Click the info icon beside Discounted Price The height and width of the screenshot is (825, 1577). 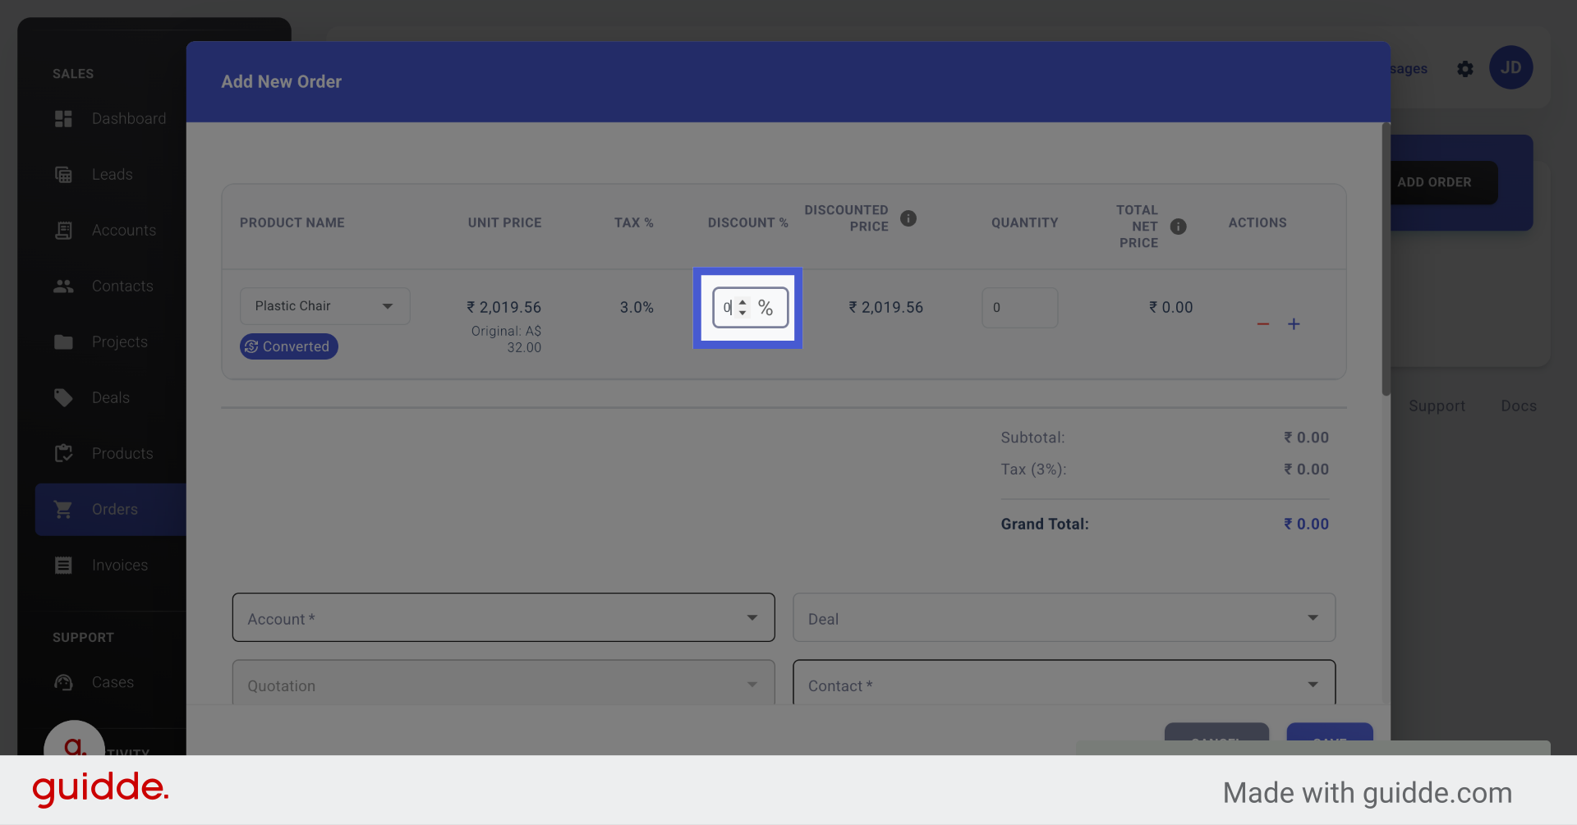908,218
